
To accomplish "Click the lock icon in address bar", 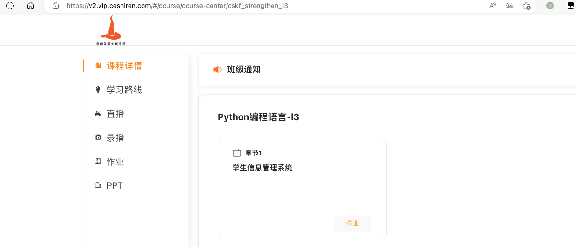I will click(56, 6).
